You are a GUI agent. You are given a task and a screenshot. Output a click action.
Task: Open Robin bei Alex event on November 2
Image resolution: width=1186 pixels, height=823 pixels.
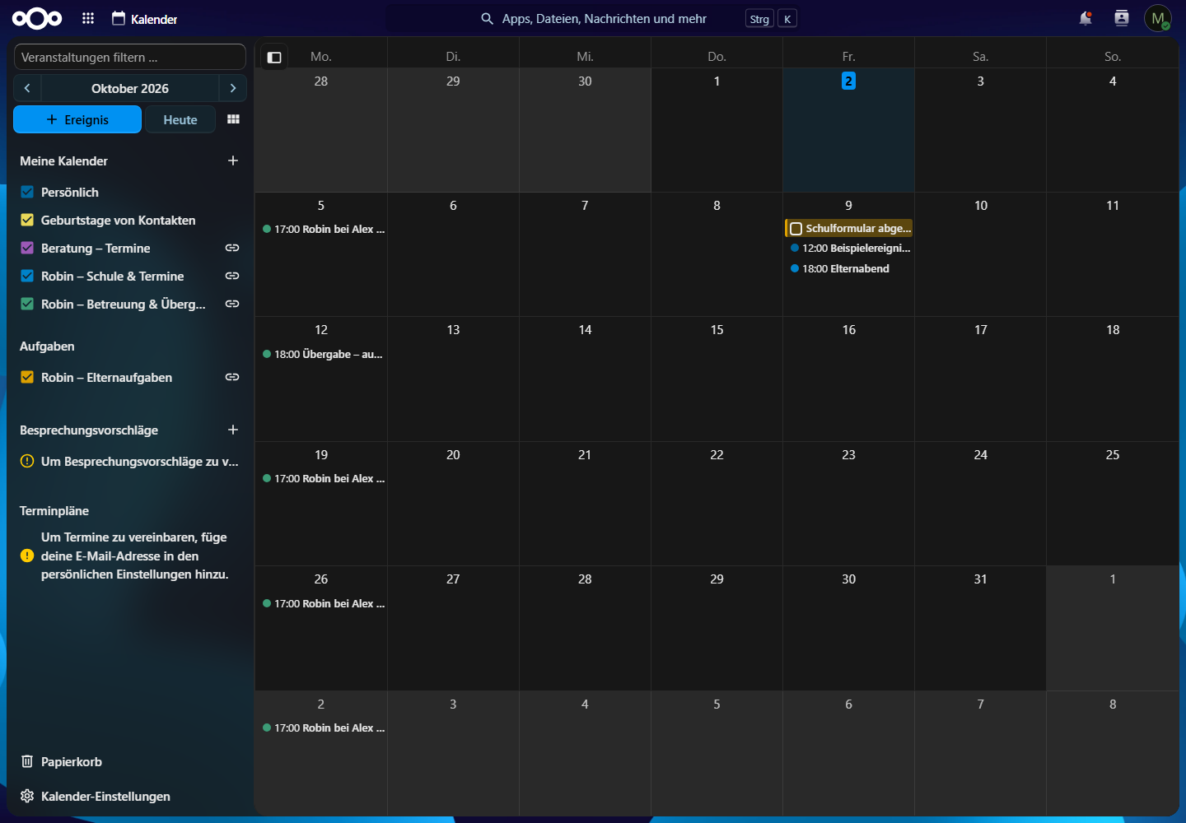pos(321,728)
